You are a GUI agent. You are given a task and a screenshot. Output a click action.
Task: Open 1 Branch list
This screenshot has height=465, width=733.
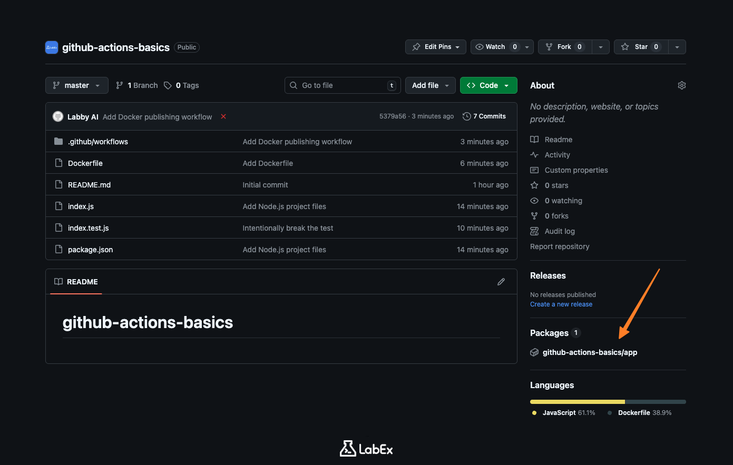pos(137,85)
